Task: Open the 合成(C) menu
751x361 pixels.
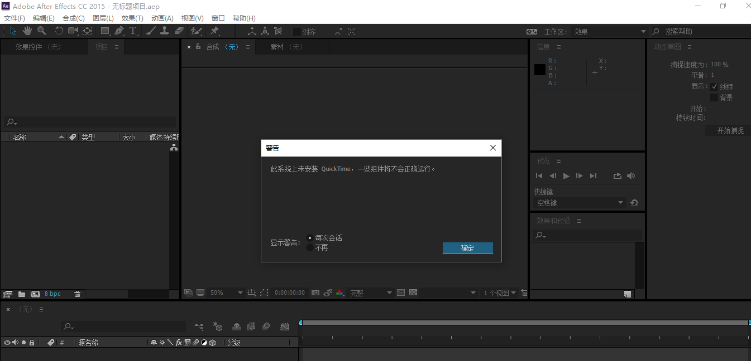Action: (74, 18)
